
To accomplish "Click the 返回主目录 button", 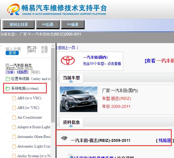I will [x=18, y=25].
